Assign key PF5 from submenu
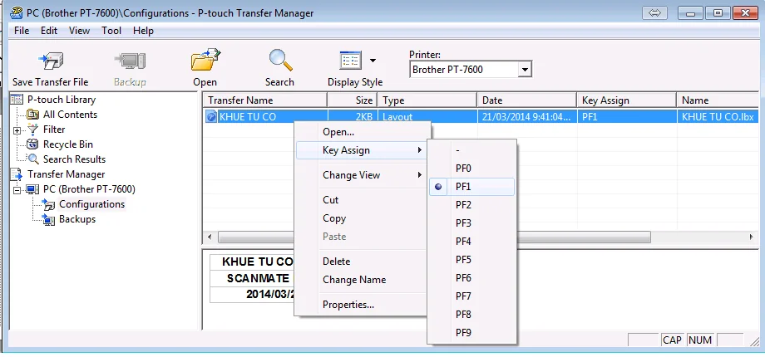Screen dimensions: 765x357 tap(463, 260)
